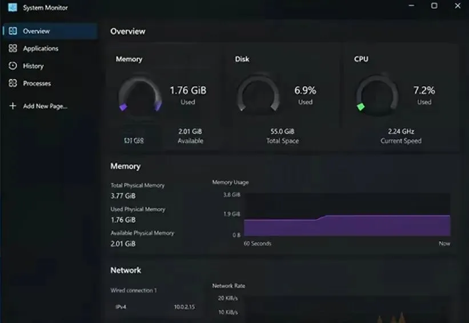This screenshot has width=469, height=323.
Task: Click the Memory card heading
Action: tap(129, 59)
